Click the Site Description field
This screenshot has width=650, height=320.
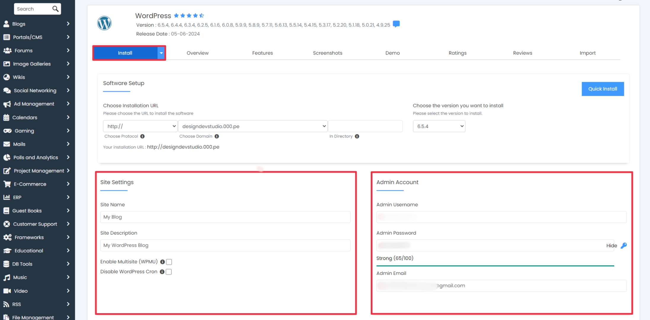tap(225, 245)
